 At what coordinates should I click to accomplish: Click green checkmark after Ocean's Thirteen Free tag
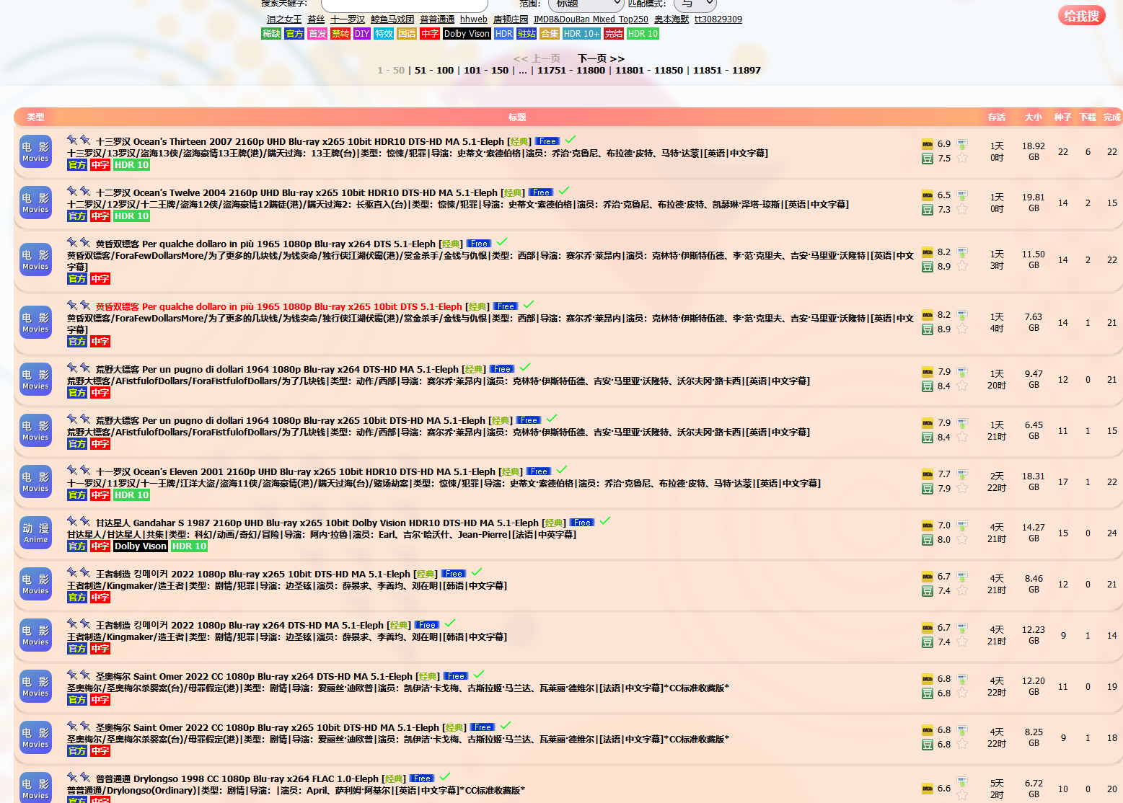click(x=571, y=139)
